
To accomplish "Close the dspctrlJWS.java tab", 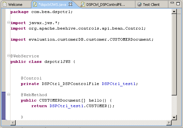I will (x=70, y=4).
